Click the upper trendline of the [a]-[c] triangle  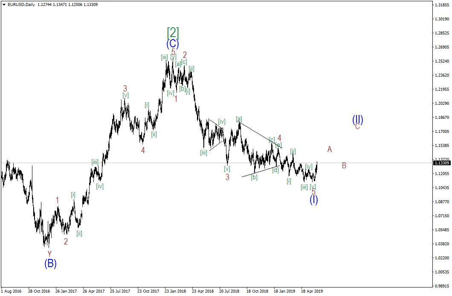261,135
